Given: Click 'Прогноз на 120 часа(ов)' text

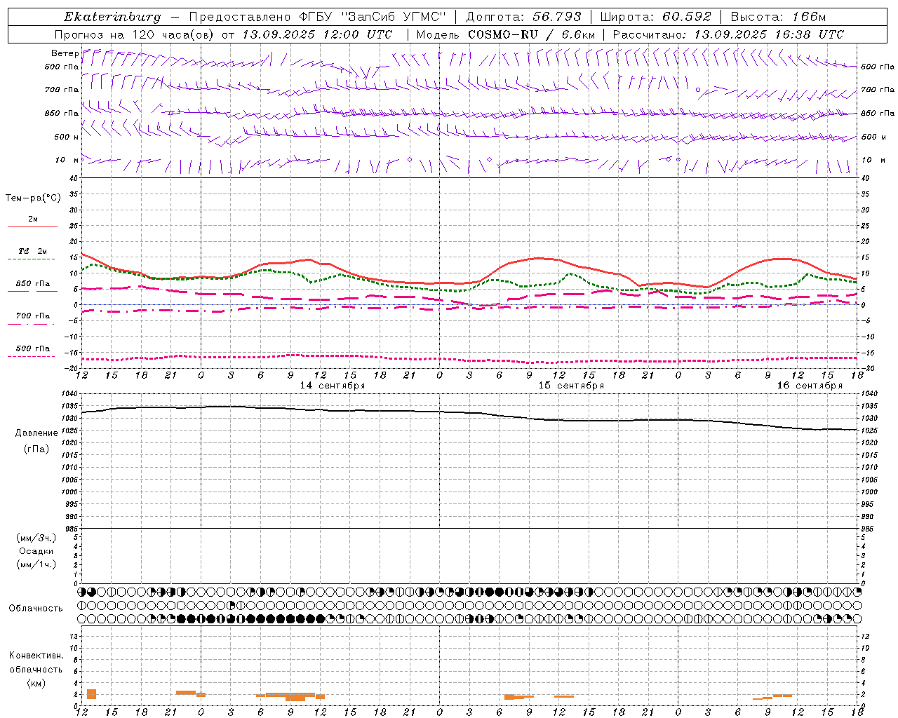Looking at the screenshot, I should [x=135, y=34].
